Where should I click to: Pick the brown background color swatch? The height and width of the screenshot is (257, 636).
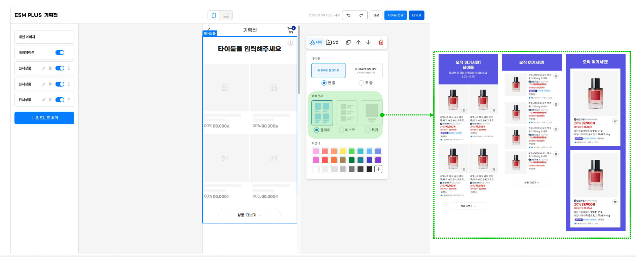click(x=342, y=160)
